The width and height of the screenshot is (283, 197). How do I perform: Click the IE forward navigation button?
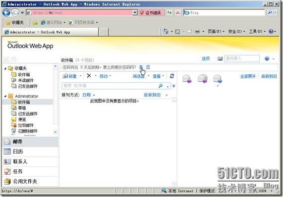point(15,12)
